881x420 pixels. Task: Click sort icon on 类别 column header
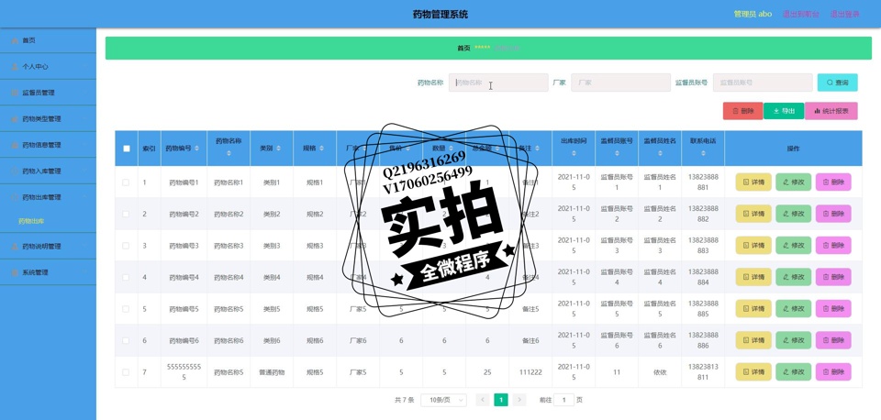click(x=279, y=149)
